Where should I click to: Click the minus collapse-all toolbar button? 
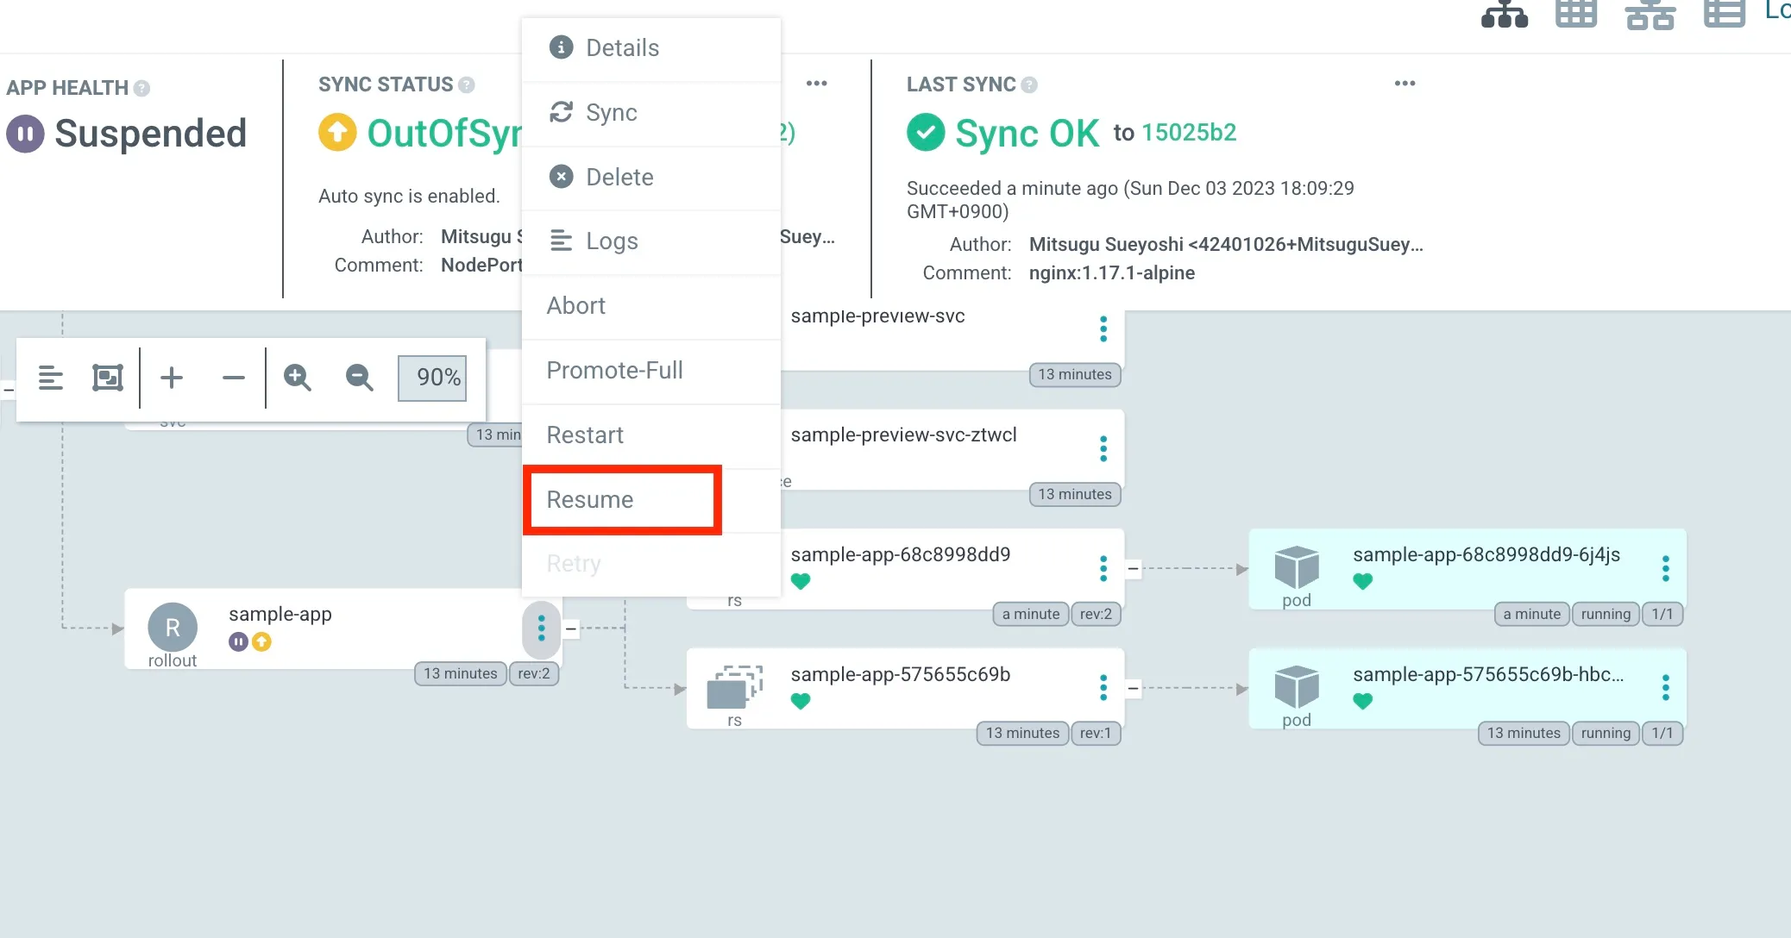(233, 378)
